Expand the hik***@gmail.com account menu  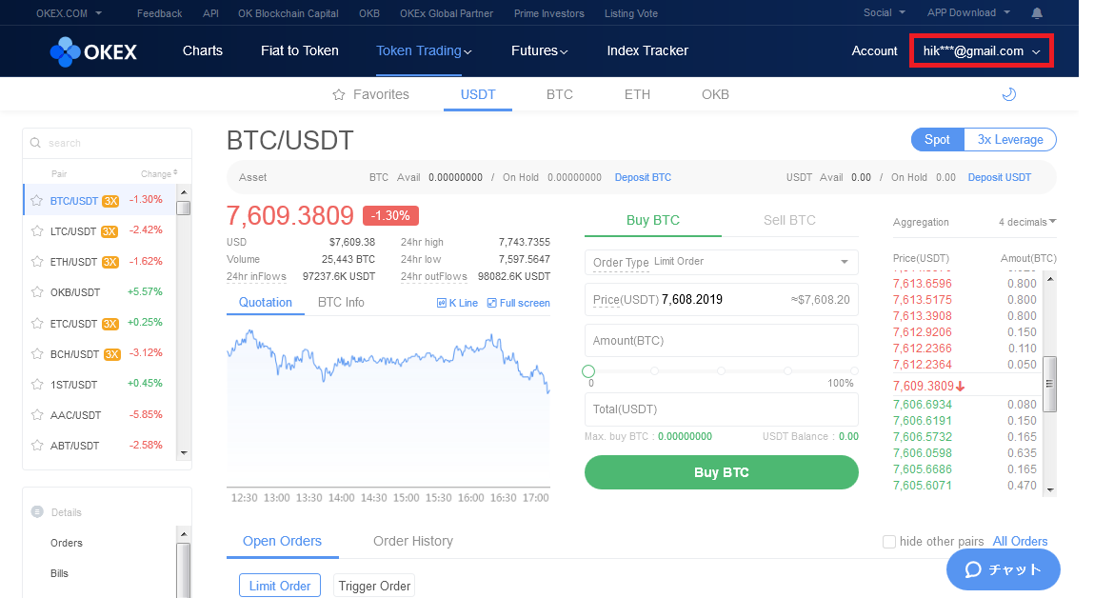click(982, 50)
